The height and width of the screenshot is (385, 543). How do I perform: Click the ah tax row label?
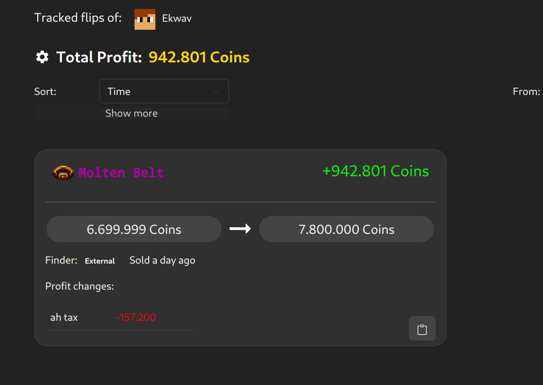pyautogui.click(x=64, y=317)
